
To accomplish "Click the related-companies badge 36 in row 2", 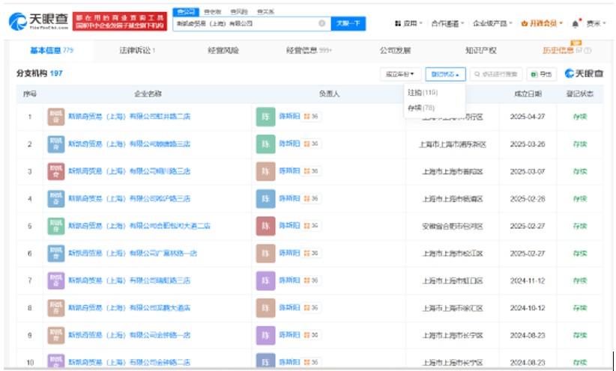I will (x=312, y=144).
